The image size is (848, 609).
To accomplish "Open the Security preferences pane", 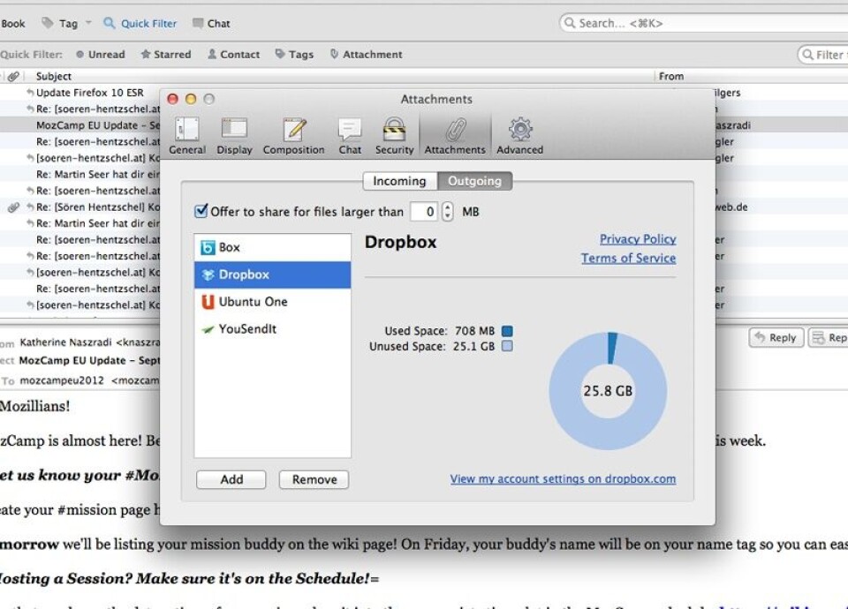I will click(x=394, y=136).
